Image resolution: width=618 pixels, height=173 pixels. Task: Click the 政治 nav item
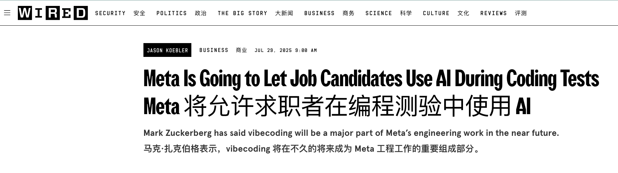[201, 13]
